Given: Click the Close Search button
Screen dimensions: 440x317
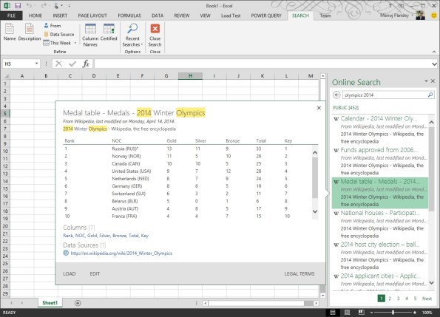Looking at the screenshot, I should (x=155, y=35).
